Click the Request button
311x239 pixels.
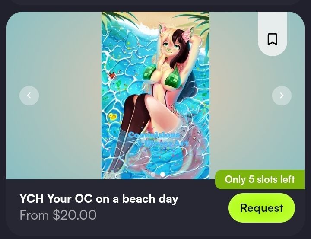262,208
